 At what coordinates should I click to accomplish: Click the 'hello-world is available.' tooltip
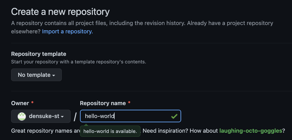coord(110,131)
